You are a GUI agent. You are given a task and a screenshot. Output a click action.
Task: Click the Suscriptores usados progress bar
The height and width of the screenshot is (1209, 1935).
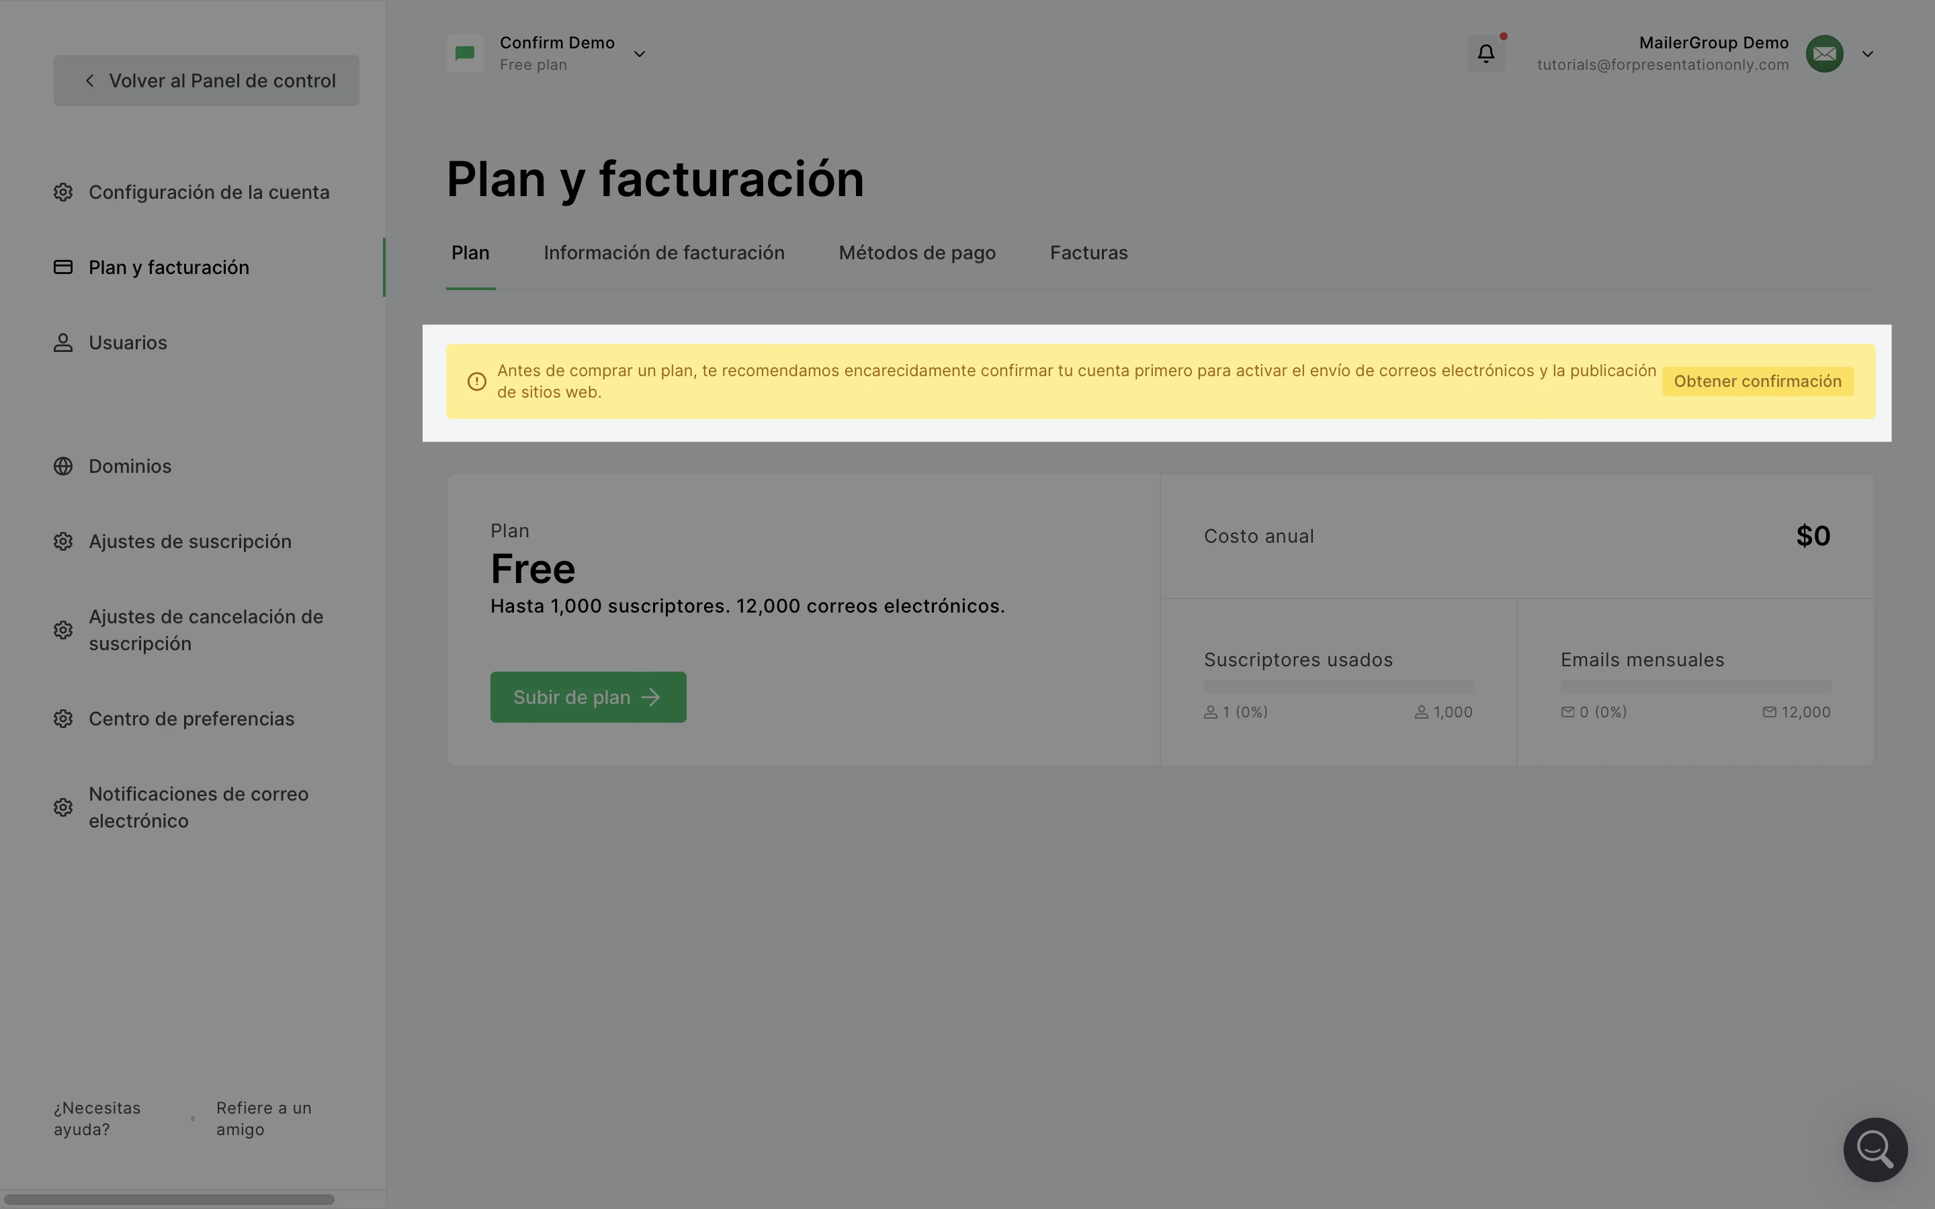[1338, 686]
